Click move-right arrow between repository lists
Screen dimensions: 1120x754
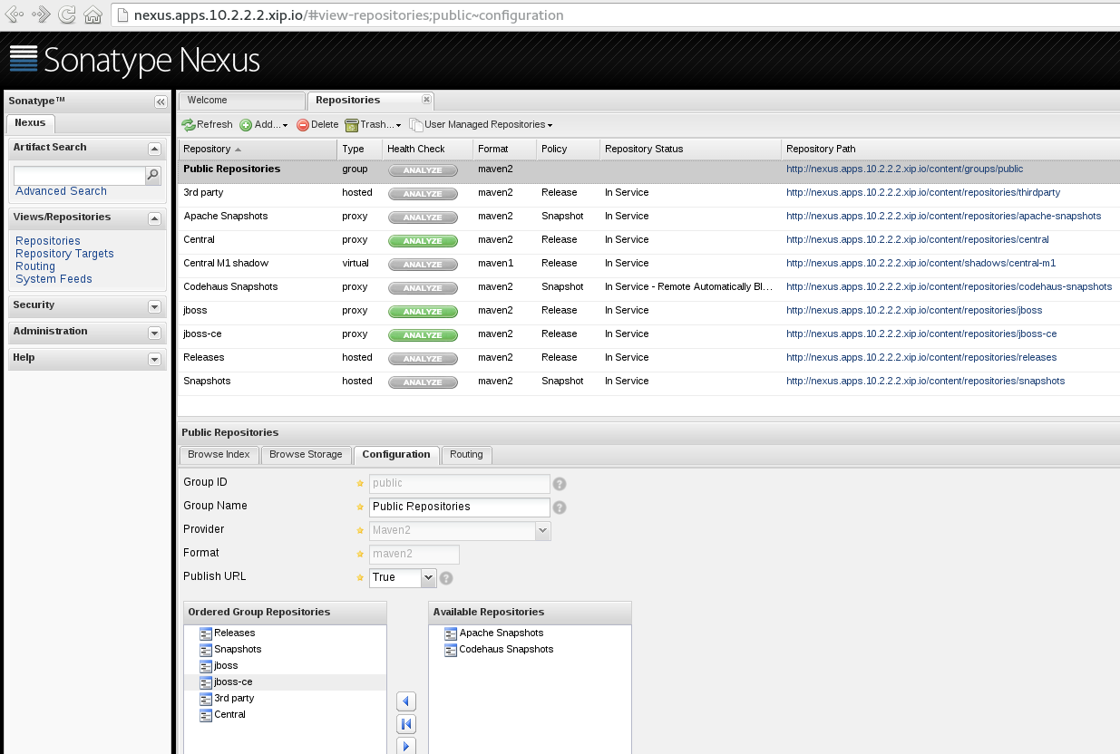tap(406, 746)
